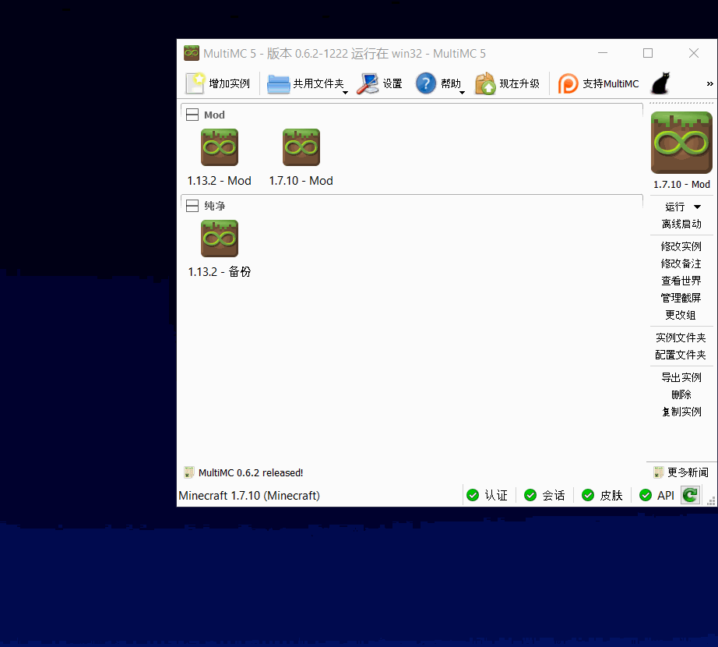Click 查看世界 in side panel
Viewport: 718px width, 647px height.
(x=681, y=281)
